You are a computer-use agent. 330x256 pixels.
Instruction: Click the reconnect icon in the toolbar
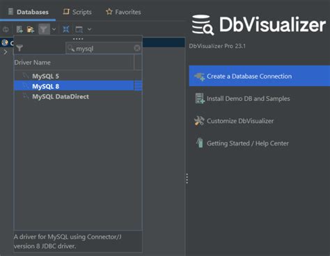[x=6, y=29]
